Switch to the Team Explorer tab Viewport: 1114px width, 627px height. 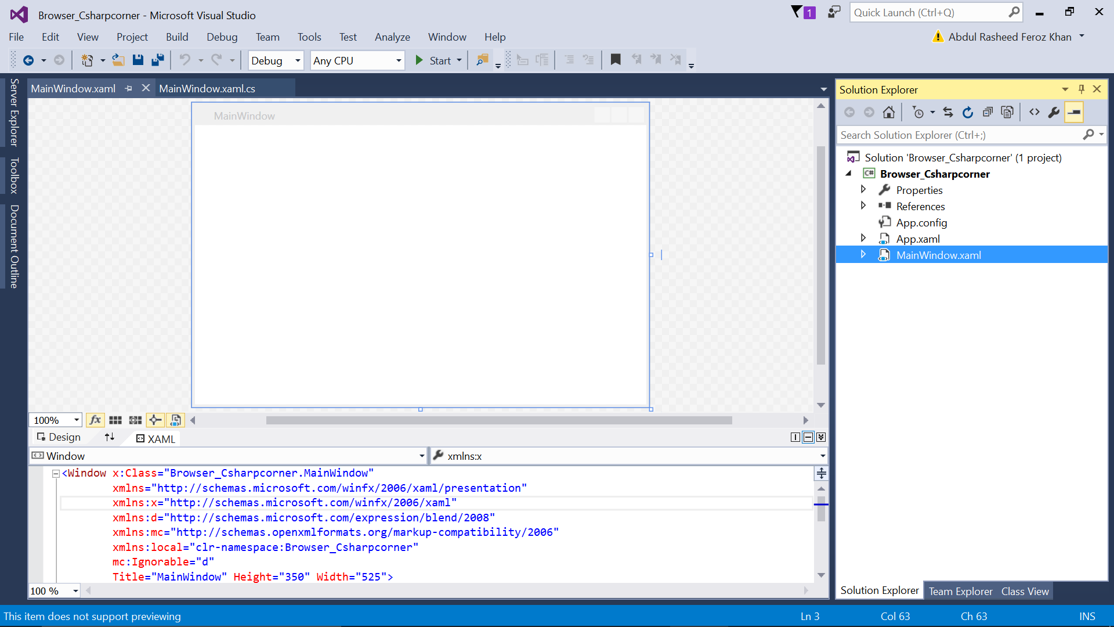pos(960,591)
